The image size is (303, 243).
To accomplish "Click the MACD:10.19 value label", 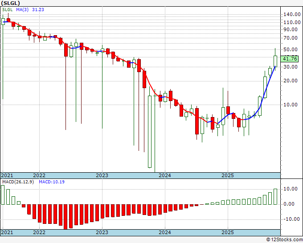I will tap(52, 182).
